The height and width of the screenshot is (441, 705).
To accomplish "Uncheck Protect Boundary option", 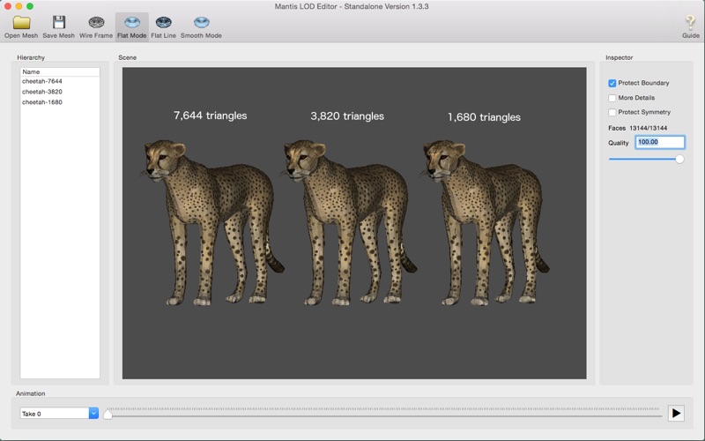I will point(612,83).
